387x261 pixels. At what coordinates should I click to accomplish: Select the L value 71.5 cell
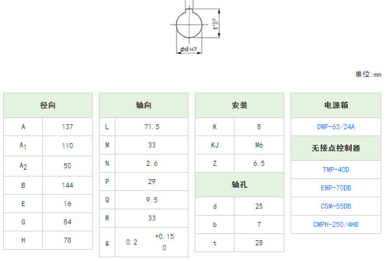tap(151, 127)
